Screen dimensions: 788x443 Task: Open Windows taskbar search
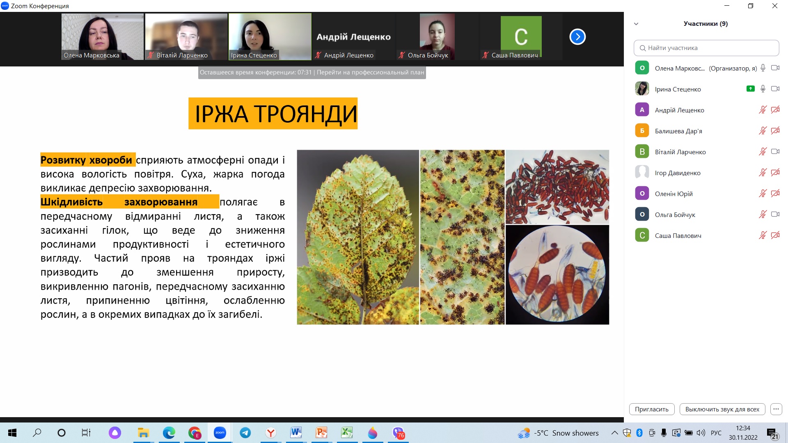pos(37,433)
